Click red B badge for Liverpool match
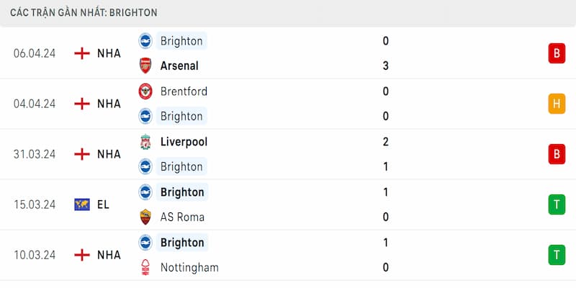The width and height of the screenshot is (576, 288). (557, 154)
